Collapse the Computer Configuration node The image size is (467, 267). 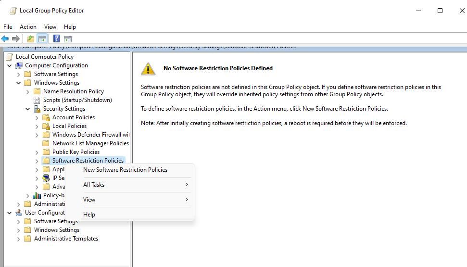[10, 65]
